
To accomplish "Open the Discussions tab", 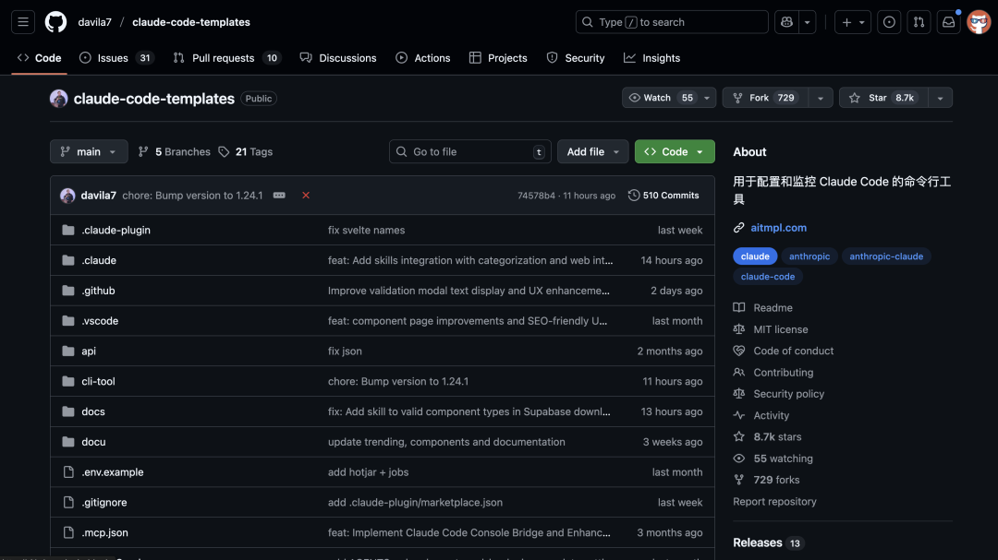I will pos(338,57).
